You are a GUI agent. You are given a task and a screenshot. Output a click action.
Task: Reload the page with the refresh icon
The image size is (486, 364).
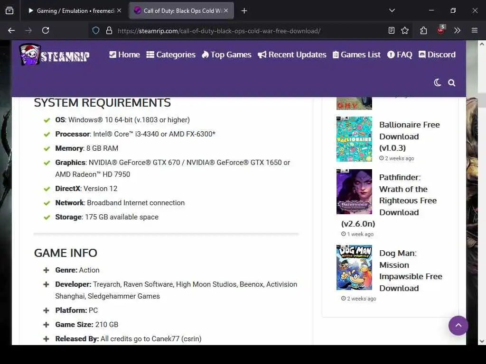[x=46, y=30]
